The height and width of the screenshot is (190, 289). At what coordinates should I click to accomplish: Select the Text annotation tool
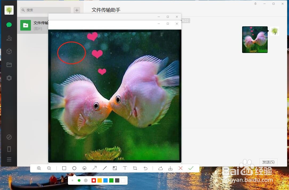[125, 168]
